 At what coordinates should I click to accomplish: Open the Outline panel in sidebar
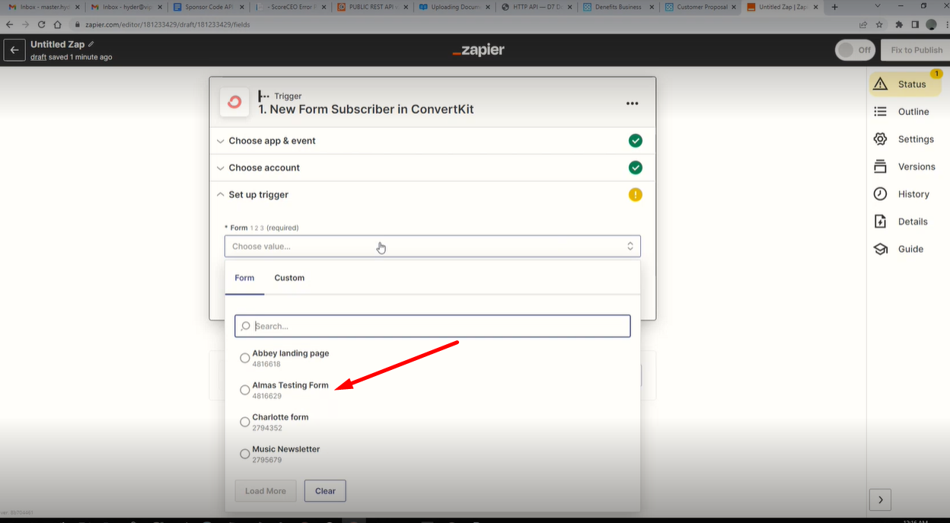pos(902,112)
